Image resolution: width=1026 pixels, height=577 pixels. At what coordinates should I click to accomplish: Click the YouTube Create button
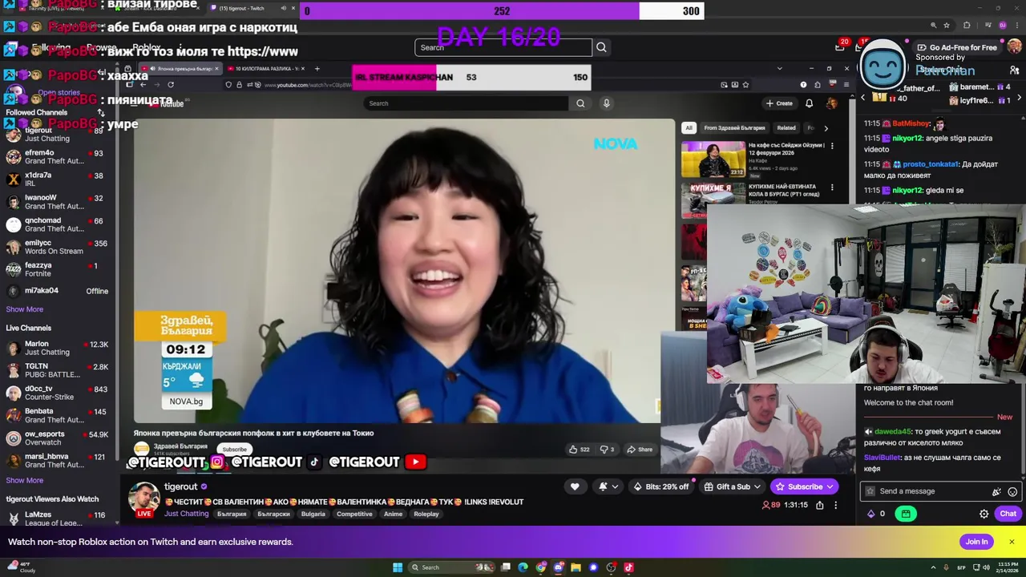pyautogui.click(x=779, y=103)
